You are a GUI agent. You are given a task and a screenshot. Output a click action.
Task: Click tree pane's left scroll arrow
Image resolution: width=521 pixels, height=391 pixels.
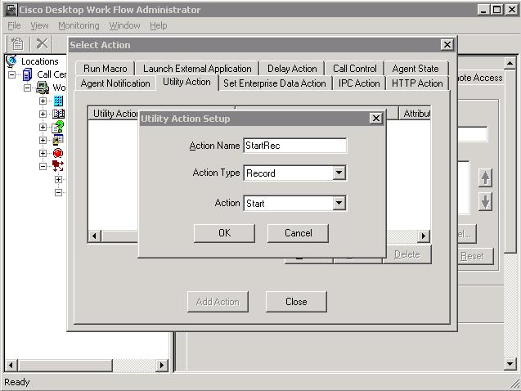(x=11, y=365)
